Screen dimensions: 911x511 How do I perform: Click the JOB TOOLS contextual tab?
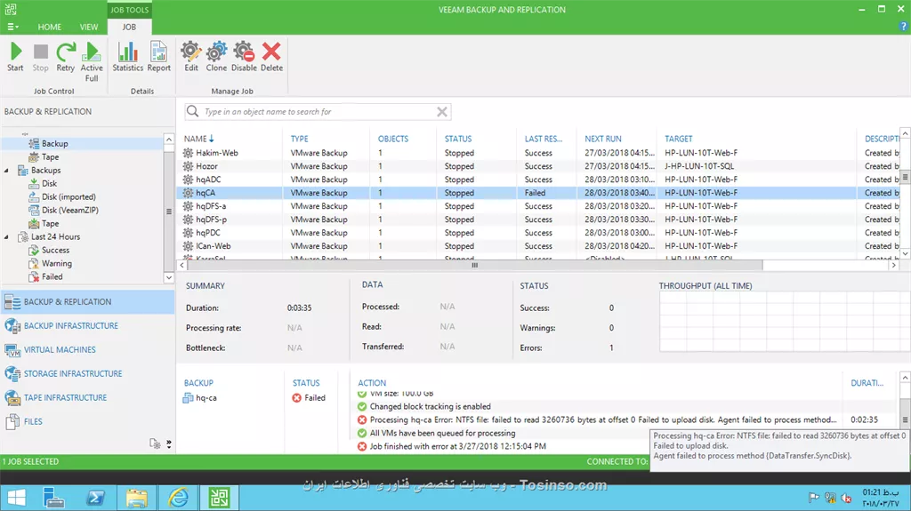tap(130, 9)
